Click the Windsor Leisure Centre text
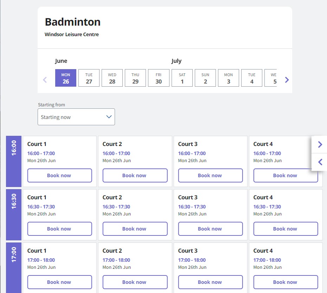The height and width of the screenshot is (293, 327). coord(71,34)
